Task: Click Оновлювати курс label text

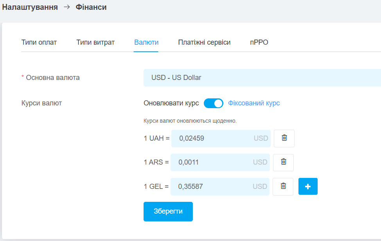Action: [171, 103]
